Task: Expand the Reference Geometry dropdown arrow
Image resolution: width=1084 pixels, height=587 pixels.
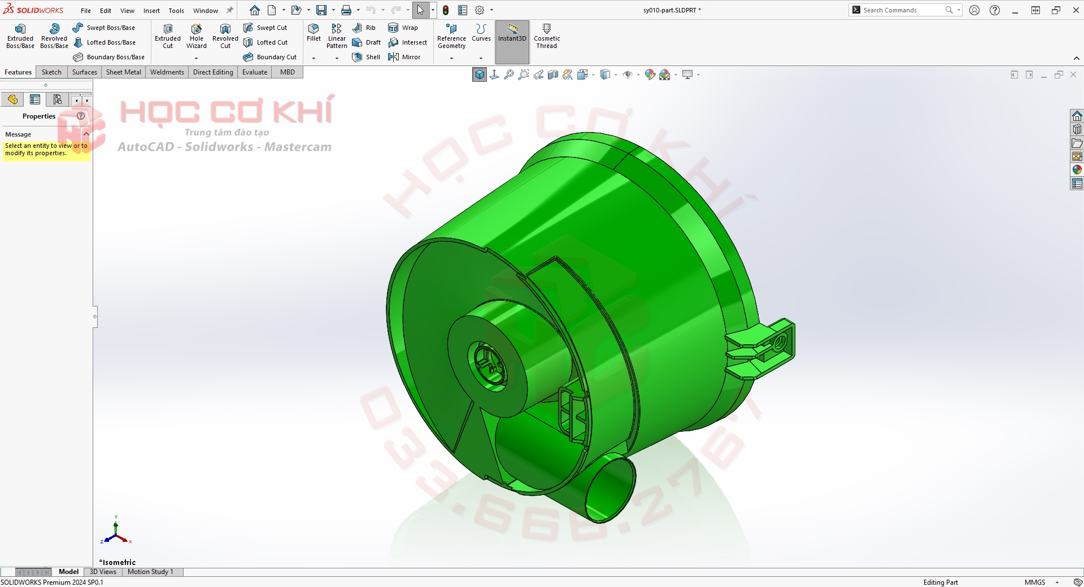Action: point(451,58)
